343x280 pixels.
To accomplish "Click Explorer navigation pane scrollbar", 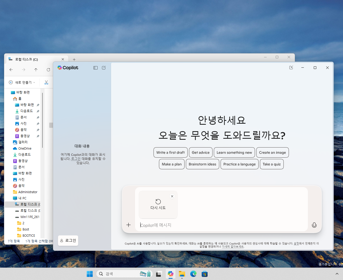I will click(42, 121).
